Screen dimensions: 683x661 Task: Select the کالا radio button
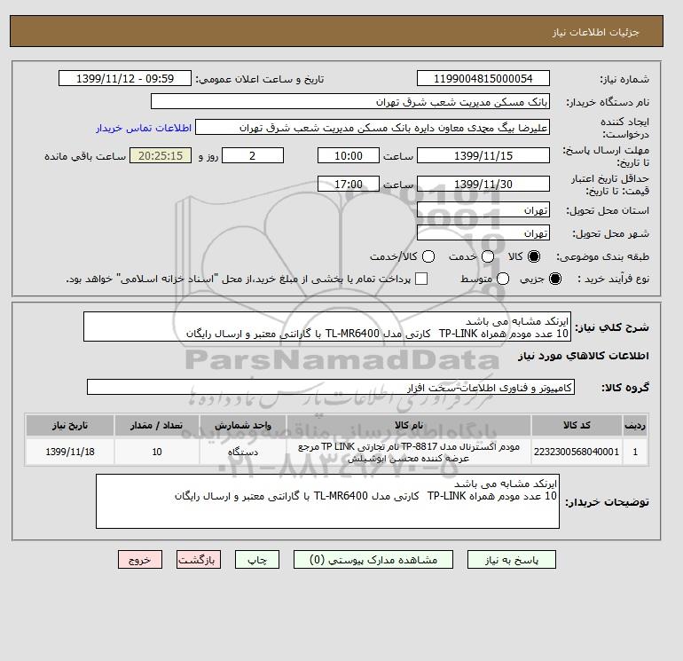pos(534,256)
